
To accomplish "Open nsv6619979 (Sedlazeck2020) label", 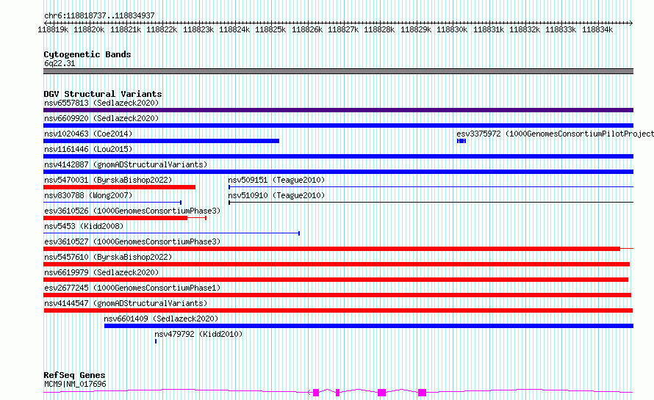I will click(101, 272).
